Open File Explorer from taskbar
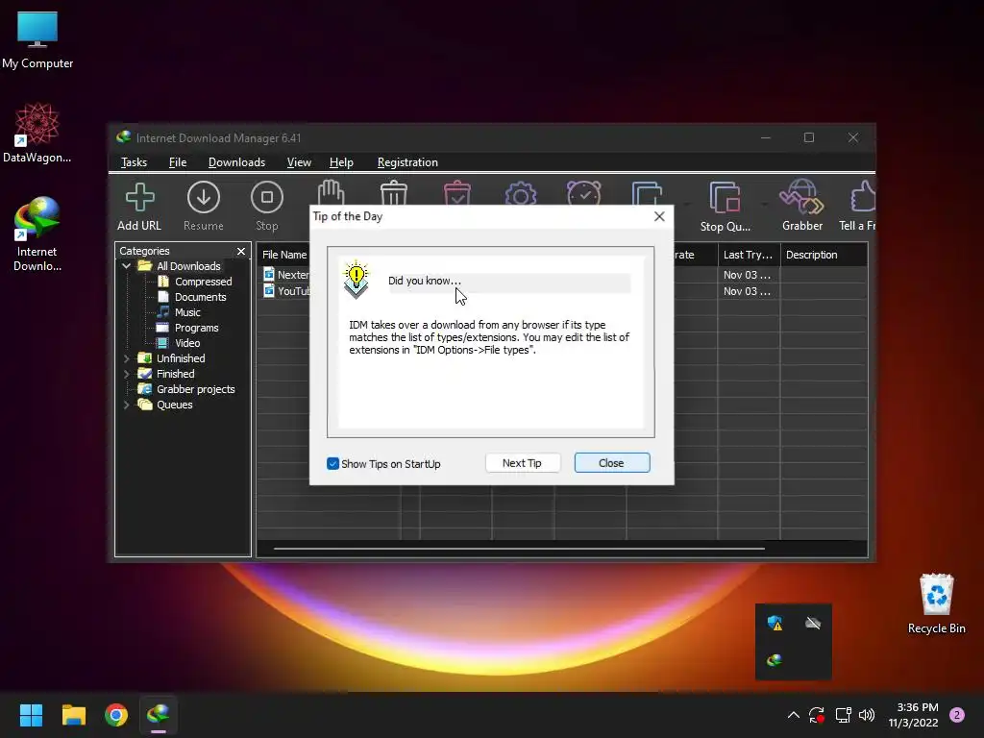Image resolution: width=984 pixels, height=738 pixels. point(73,715)
